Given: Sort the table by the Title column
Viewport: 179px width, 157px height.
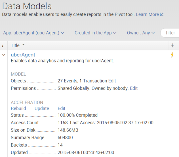Looking at the screenshot, I should (18, 45).
